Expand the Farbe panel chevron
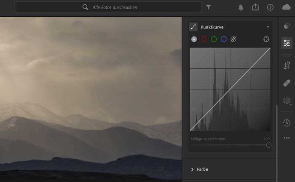Viewport: 295px width, 182px height. (192, 169)
